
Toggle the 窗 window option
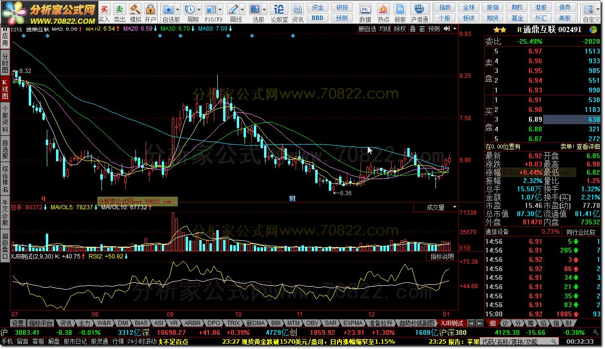422,29
